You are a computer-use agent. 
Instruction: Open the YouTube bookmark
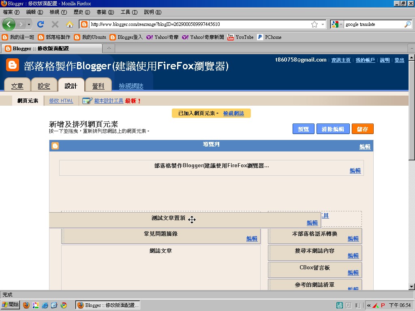[x=240, y=37]
